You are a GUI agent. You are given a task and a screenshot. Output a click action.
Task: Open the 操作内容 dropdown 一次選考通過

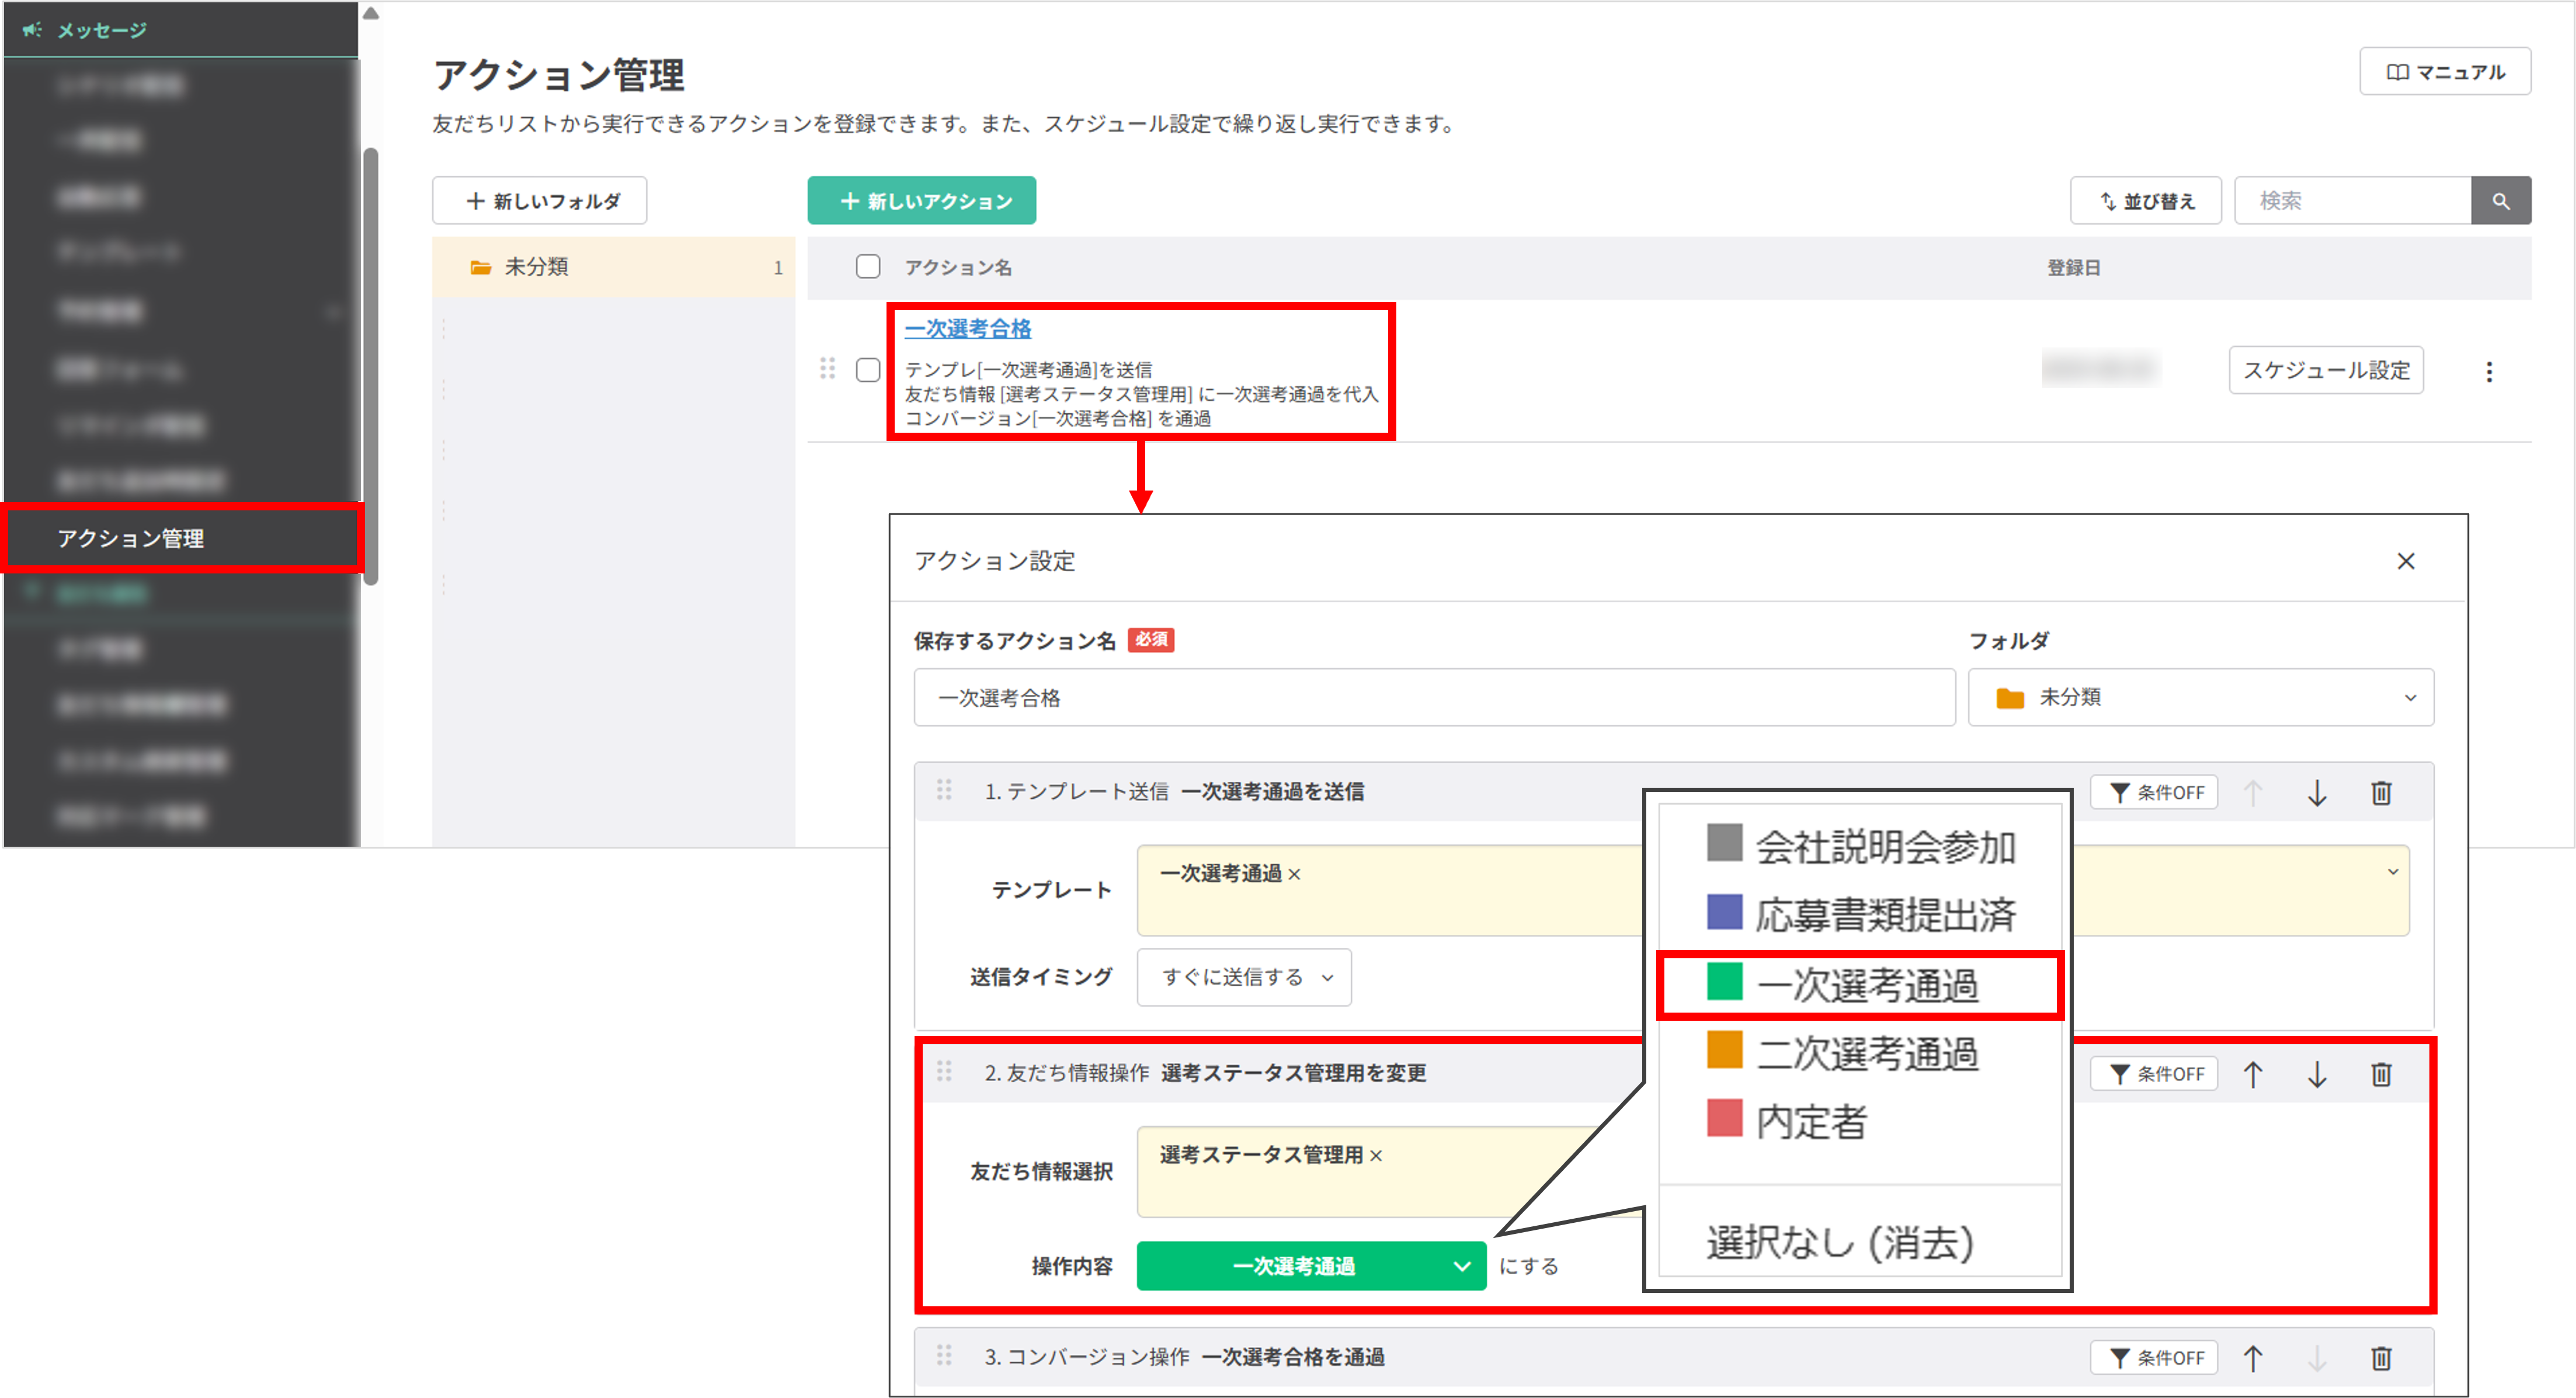[1310, 1266]
